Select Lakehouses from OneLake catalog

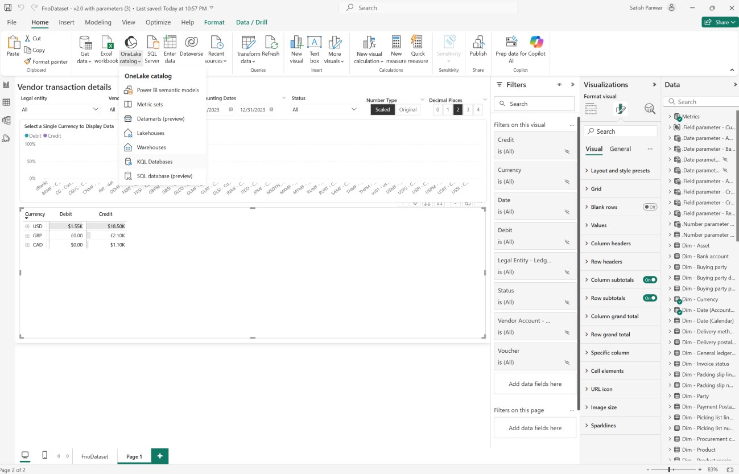click(x=150, y=133)
